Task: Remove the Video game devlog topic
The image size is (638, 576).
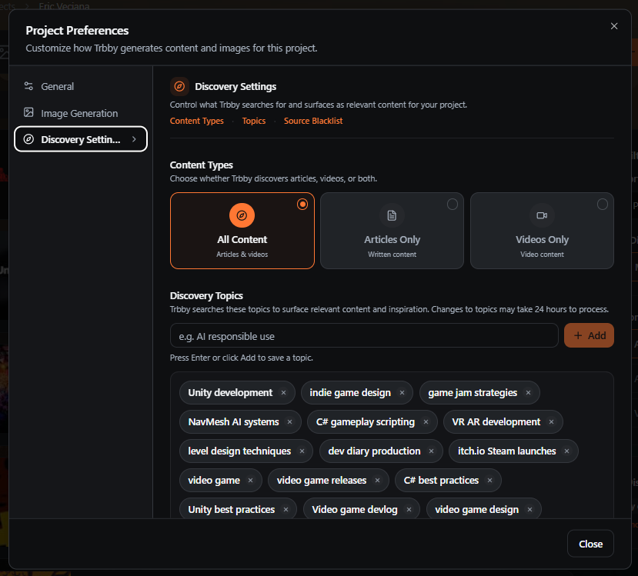Action: (x=409, y=510)
